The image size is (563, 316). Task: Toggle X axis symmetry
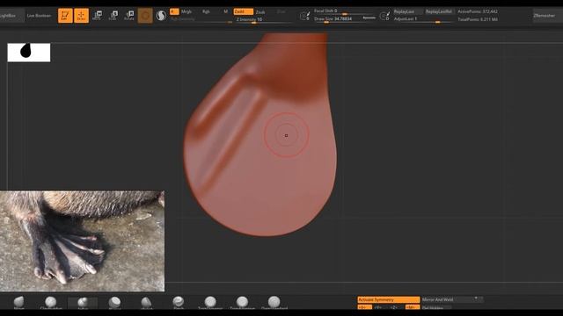364,307
